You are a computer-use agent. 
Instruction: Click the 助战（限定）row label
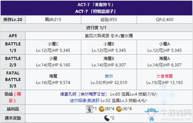tap(13, 97)
